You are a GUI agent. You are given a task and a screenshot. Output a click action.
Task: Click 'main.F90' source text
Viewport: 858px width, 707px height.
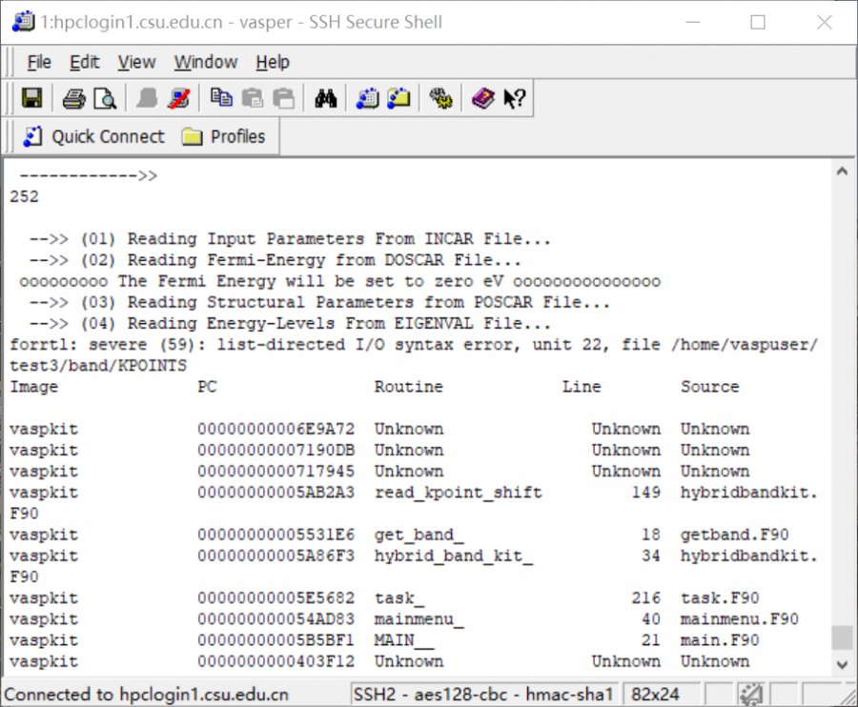[x=720, y=640]
